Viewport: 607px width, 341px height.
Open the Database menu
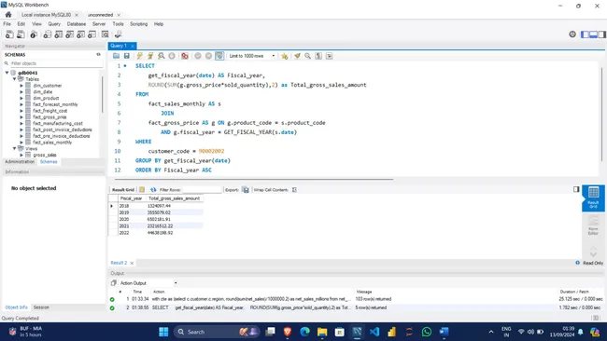coord(77,24)
